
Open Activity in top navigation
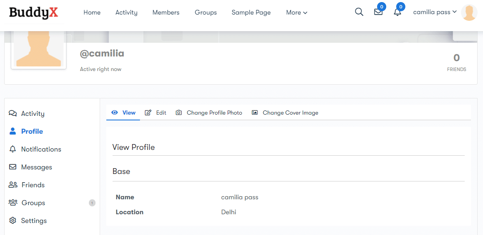(127, 12)
